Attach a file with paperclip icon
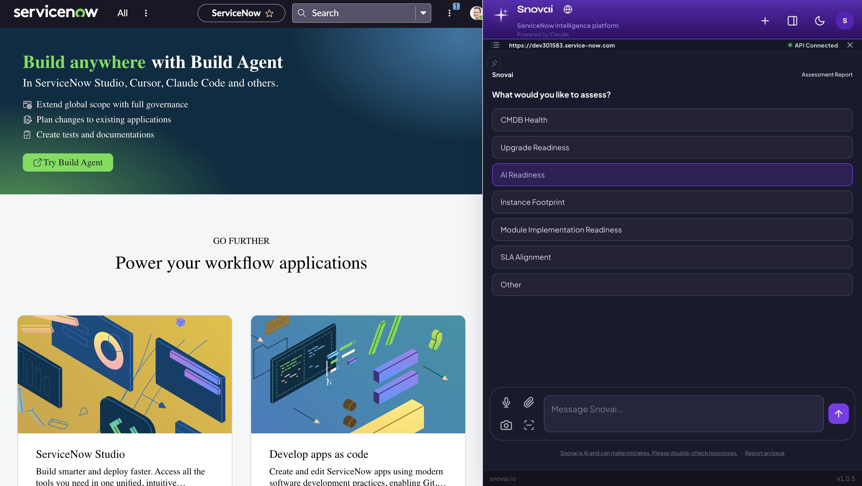The image size is (862, 486). coord(529,402)
